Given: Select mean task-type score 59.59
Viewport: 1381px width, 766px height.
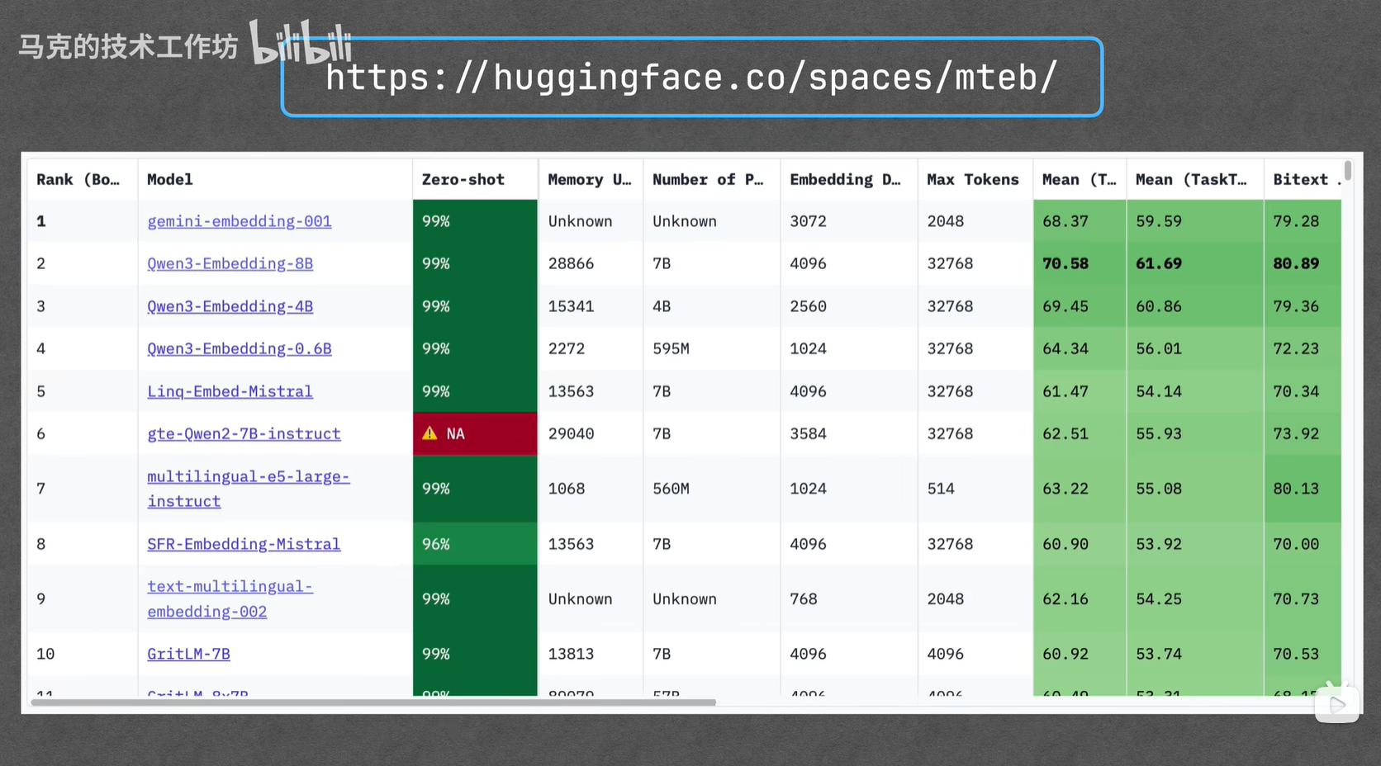Looking at the screenshot, I should pyautogui.click(x=1159, y=221).
